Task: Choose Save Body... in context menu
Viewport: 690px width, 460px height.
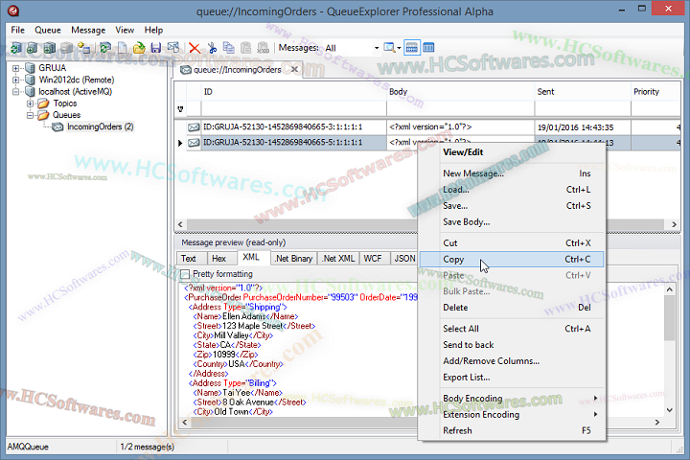Action: pyautogui.click(x=512, y=222)
